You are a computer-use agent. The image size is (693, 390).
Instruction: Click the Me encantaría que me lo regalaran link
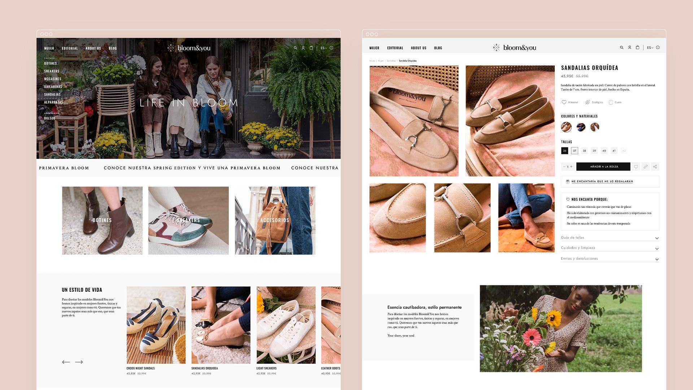(602, 181)
